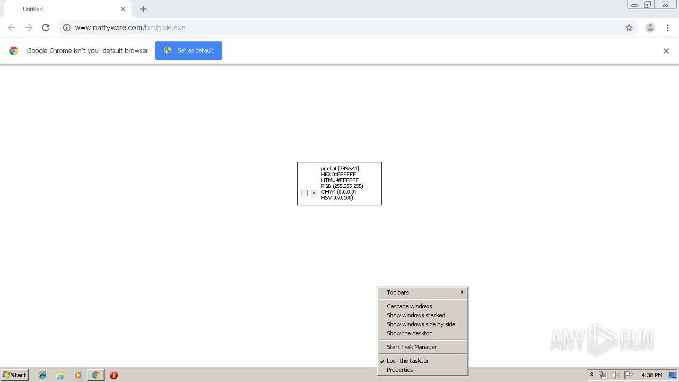Image resolution: width=679 pixels, height=382 pixels.
Task: Dismiss the default browser infobar
Action: [666, 51]
